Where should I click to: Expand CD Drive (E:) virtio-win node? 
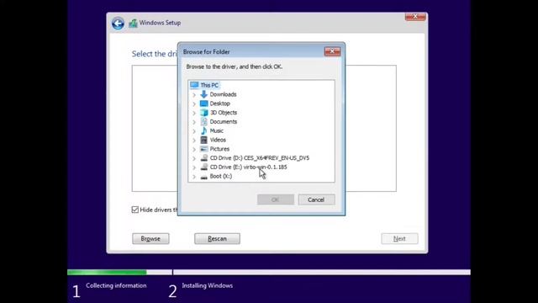click(x=194, y=167)
